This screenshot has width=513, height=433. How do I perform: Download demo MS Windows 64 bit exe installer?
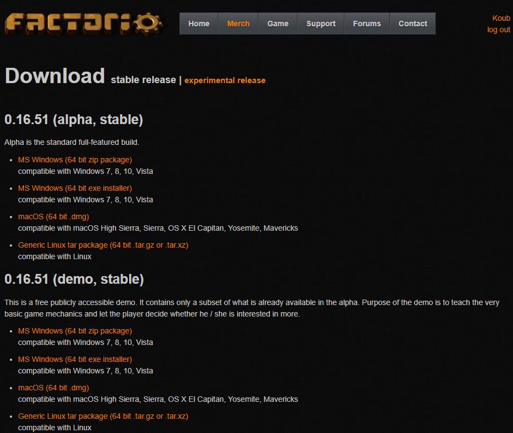(75, 360)
